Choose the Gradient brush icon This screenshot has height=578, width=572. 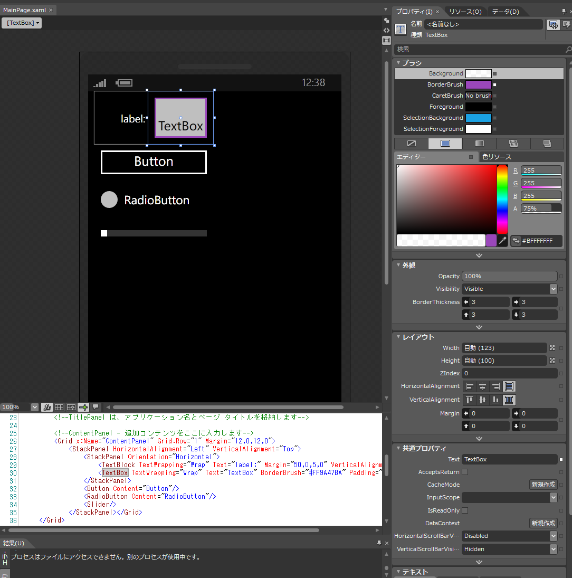pos(479,144)
